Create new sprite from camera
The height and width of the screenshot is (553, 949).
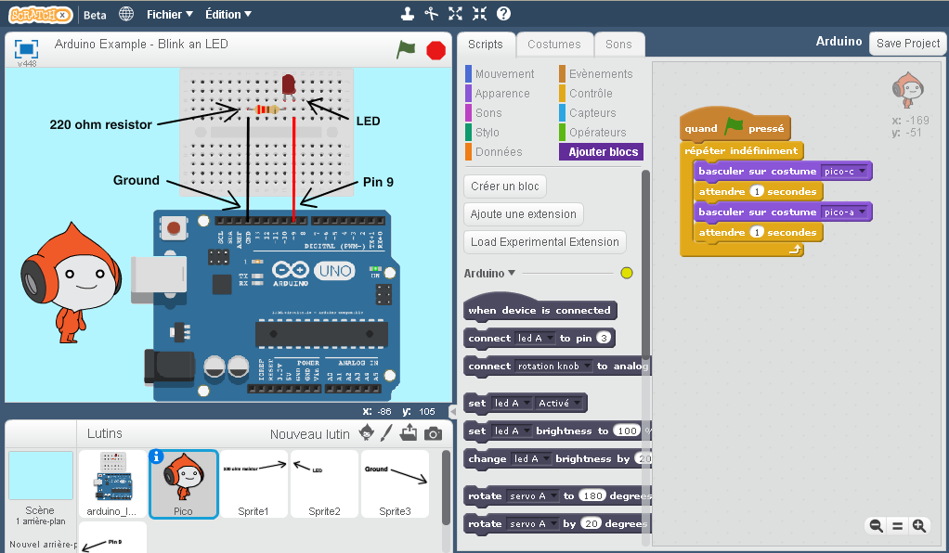tap(433, 433)
